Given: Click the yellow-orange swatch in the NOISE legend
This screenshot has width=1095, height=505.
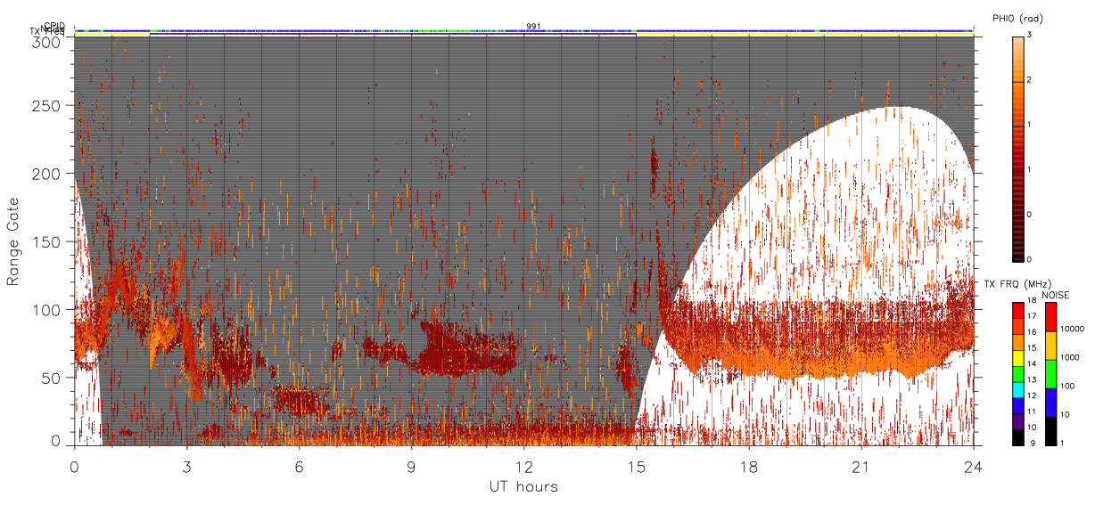Looking at the screenshot, I should [x=1050, y=346].
